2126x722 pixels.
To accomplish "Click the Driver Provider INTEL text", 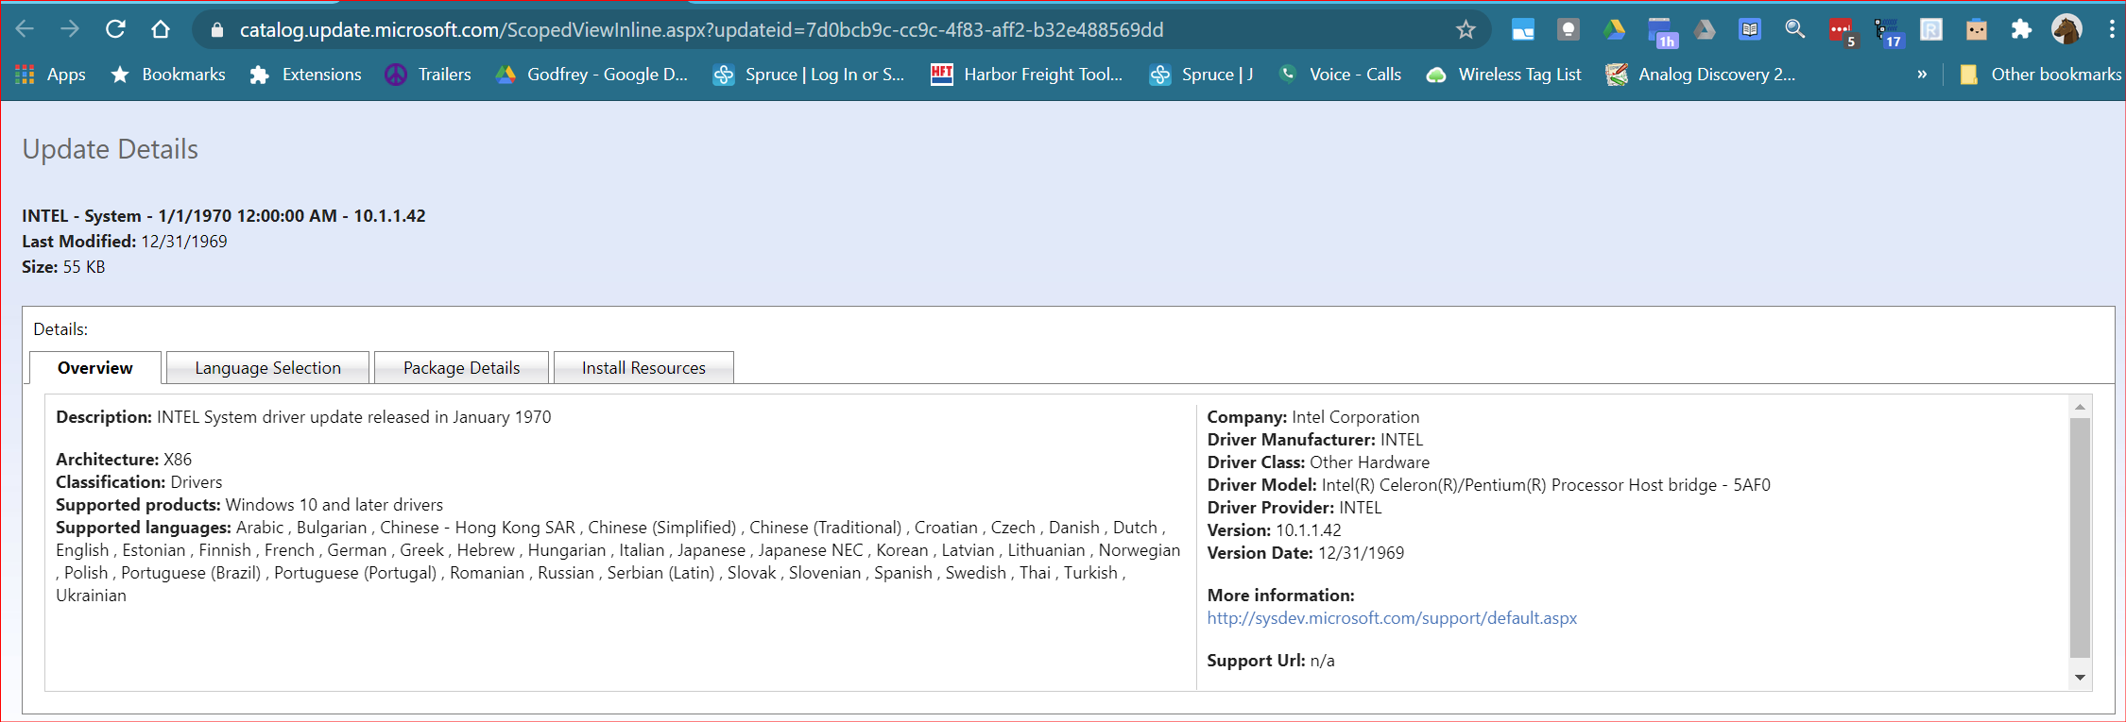I will pyautogui.click(x=1294, y=508).
